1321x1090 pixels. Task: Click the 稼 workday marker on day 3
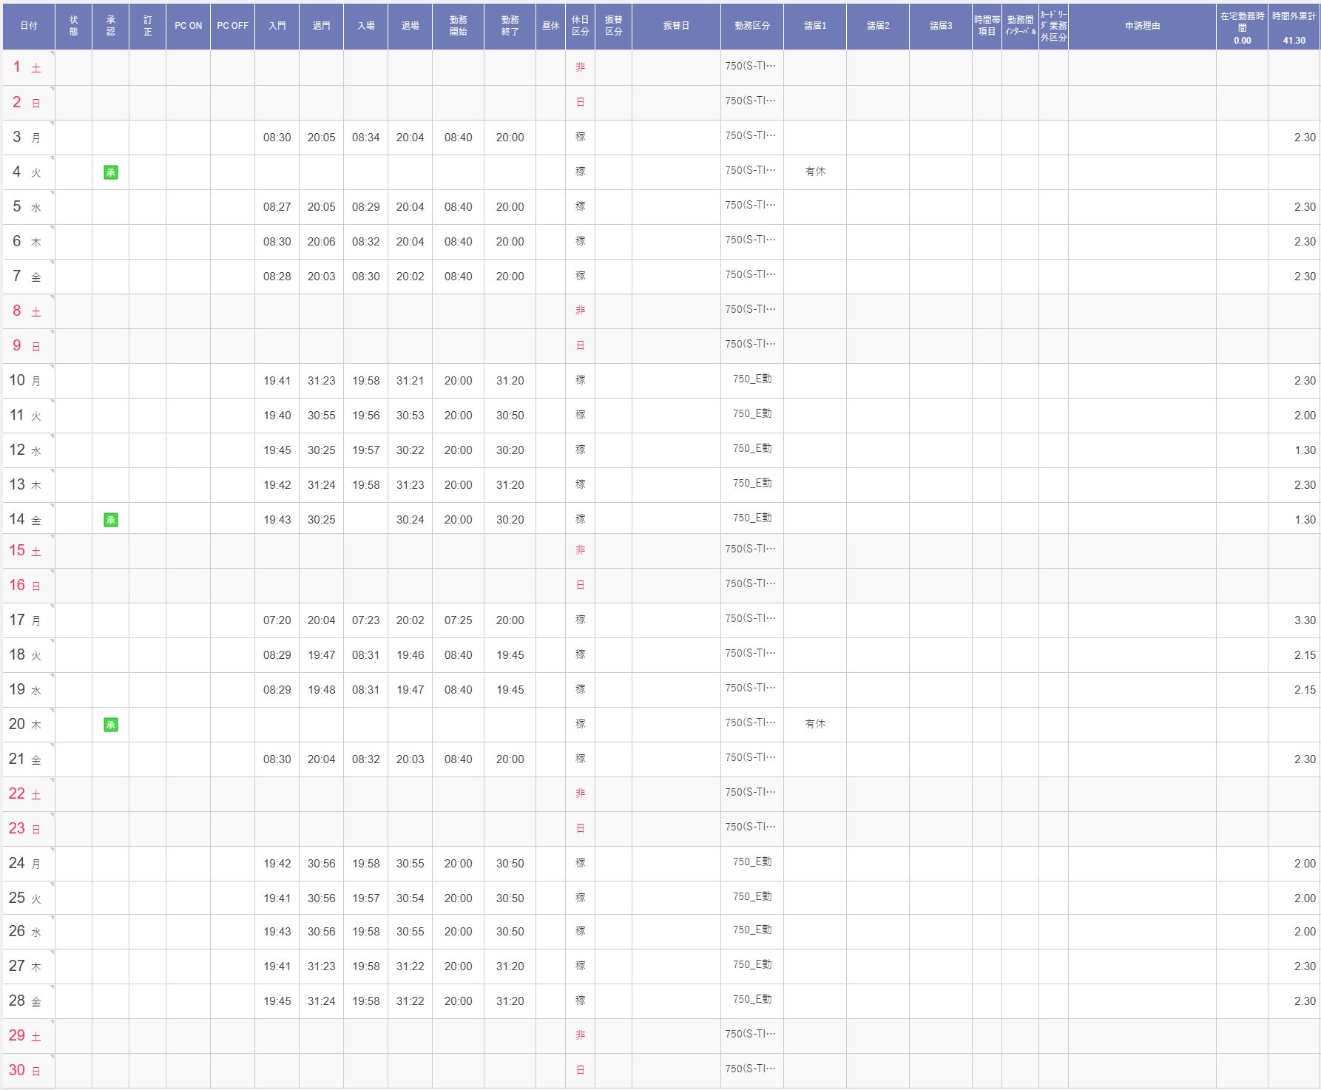pos(580,137)
